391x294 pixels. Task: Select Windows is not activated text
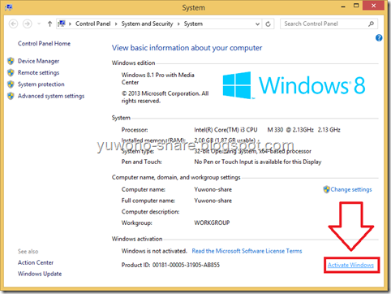coord(154,251)
